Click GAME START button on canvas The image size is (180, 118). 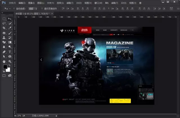pos(85,30)
